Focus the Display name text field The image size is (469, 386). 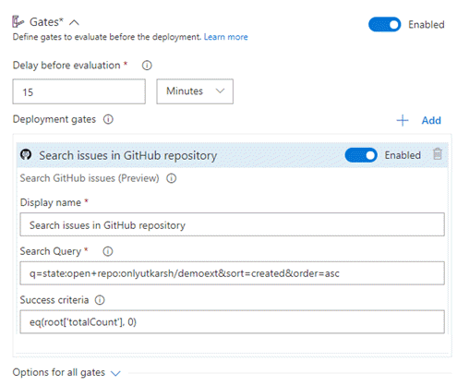(233, 224)
